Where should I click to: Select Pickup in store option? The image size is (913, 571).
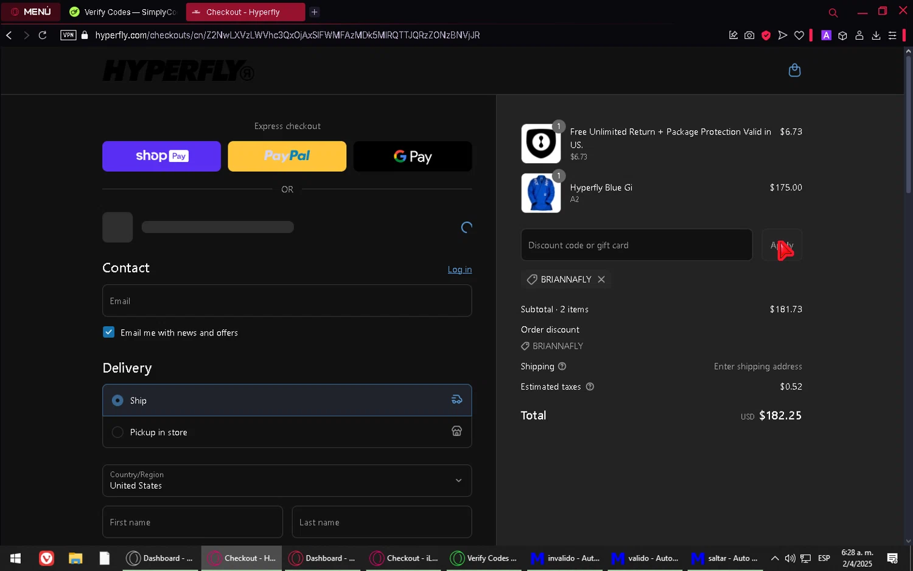click(x=287, y=432)
